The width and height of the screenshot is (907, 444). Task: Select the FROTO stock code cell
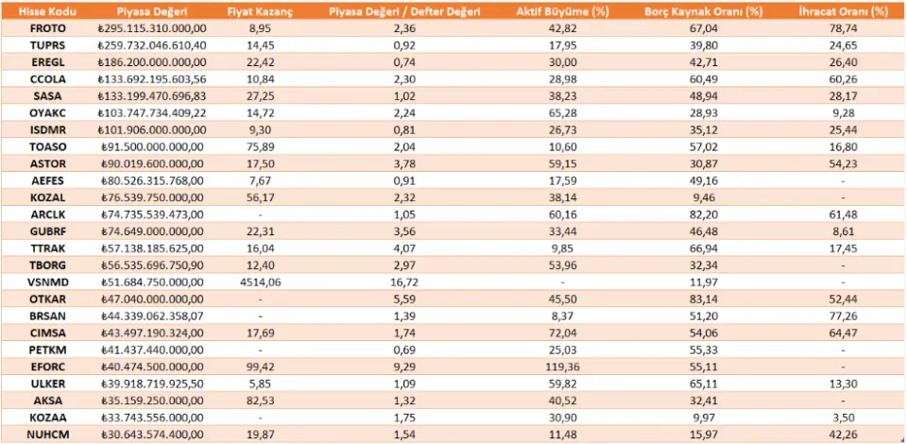pos(48,28)
